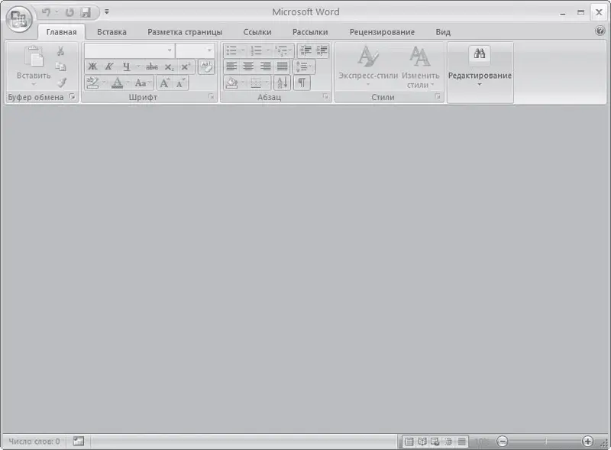Click the Help question mark icon

[600, 31]
